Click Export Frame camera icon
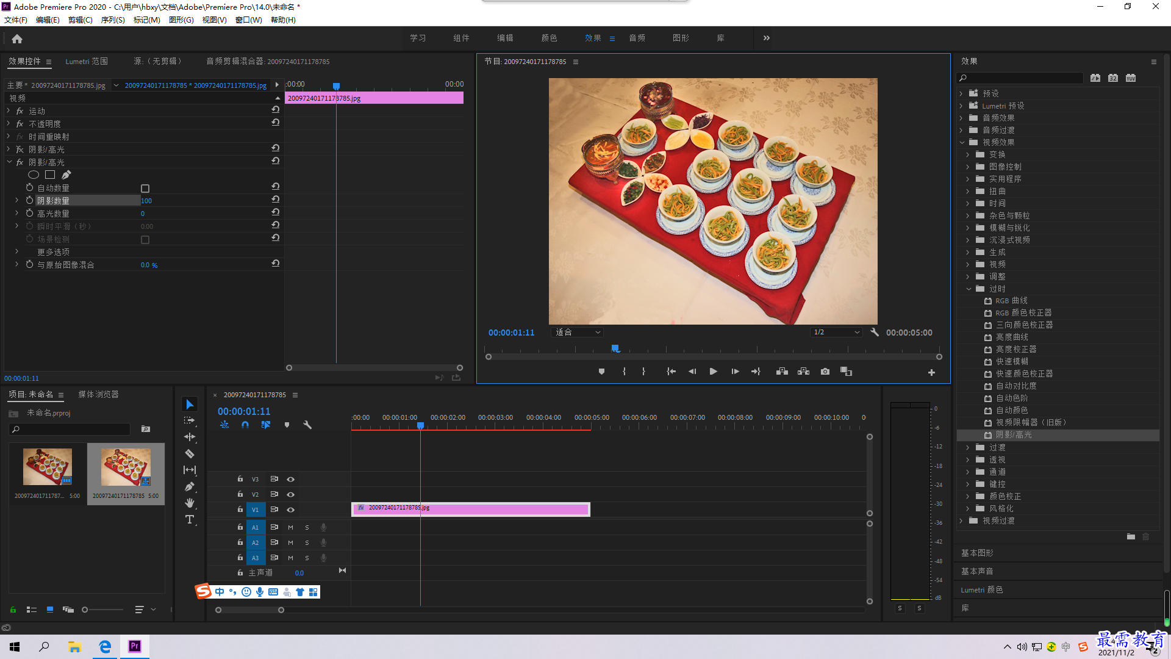Screen dimensions: 1171x659 [825, 372]
